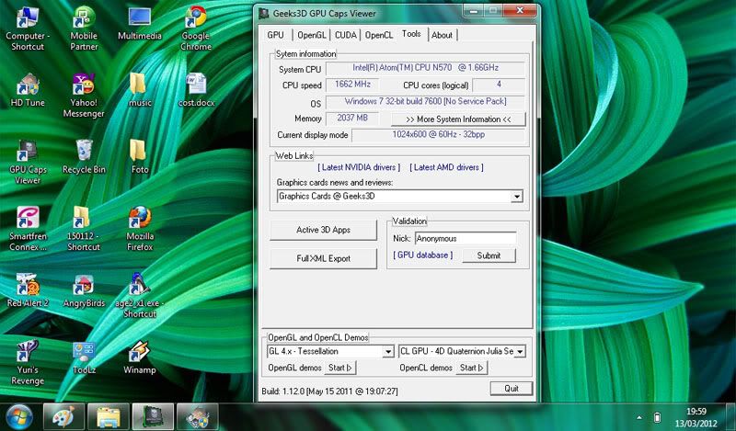Launch Red Alert 2 desktop icon
The image size is (736, 431).
click(x=28, y=290)
